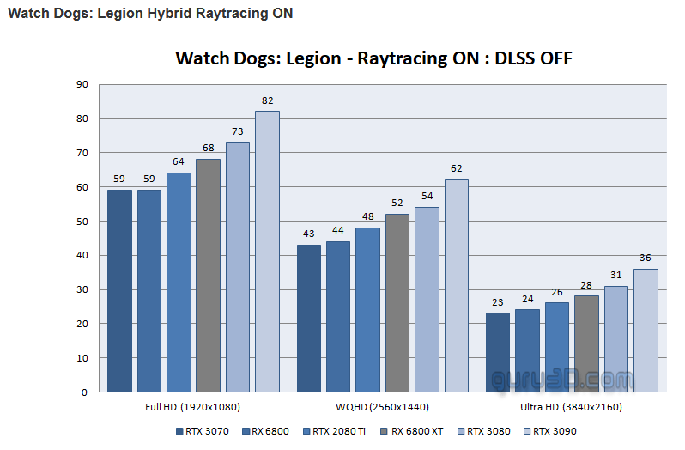Click the y-axis label '10'
The height and width of the screenshot is (450, 685).
82,358
